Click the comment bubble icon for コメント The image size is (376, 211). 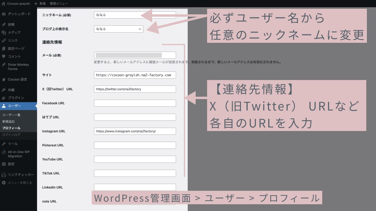[x=4, y=56]
